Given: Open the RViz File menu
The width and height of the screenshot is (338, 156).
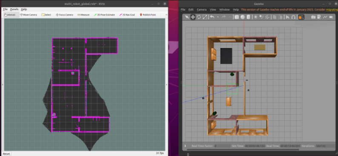Looking at the screenshot, I should click(5, 9).
